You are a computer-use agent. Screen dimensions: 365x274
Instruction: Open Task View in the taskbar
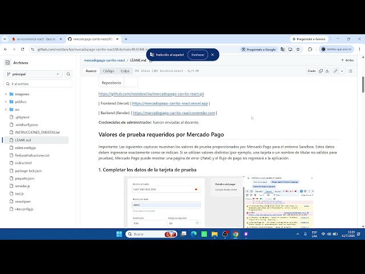184,234
